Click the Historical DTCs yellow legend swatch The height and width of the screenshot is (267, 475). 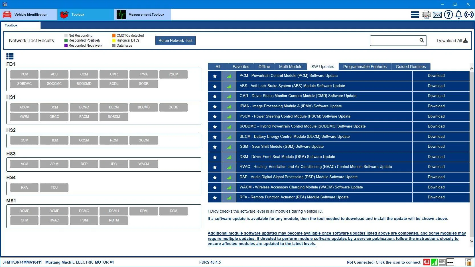point(114,40)
